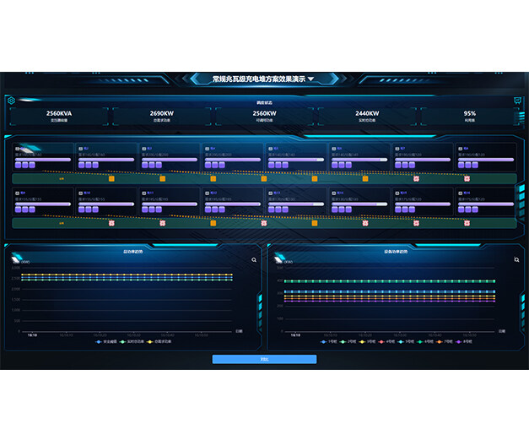Click the blue compare button at bottom
This screenshot has width=529, height=441.
pyautogui.click(x=264, y=359)
